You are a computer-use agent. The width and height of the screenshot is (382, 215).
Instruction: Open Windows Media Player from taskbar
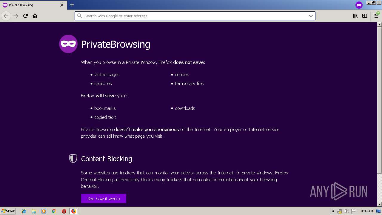tap(44, 211)
